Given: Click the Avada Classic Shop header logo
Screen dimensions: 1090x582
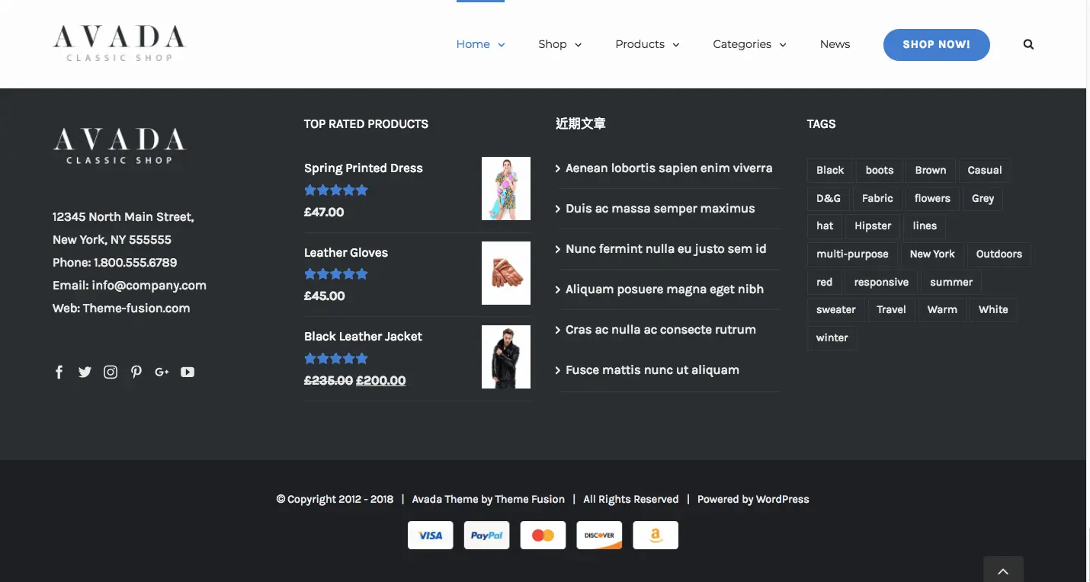Looking at the screenshot, I should (119, 43).
